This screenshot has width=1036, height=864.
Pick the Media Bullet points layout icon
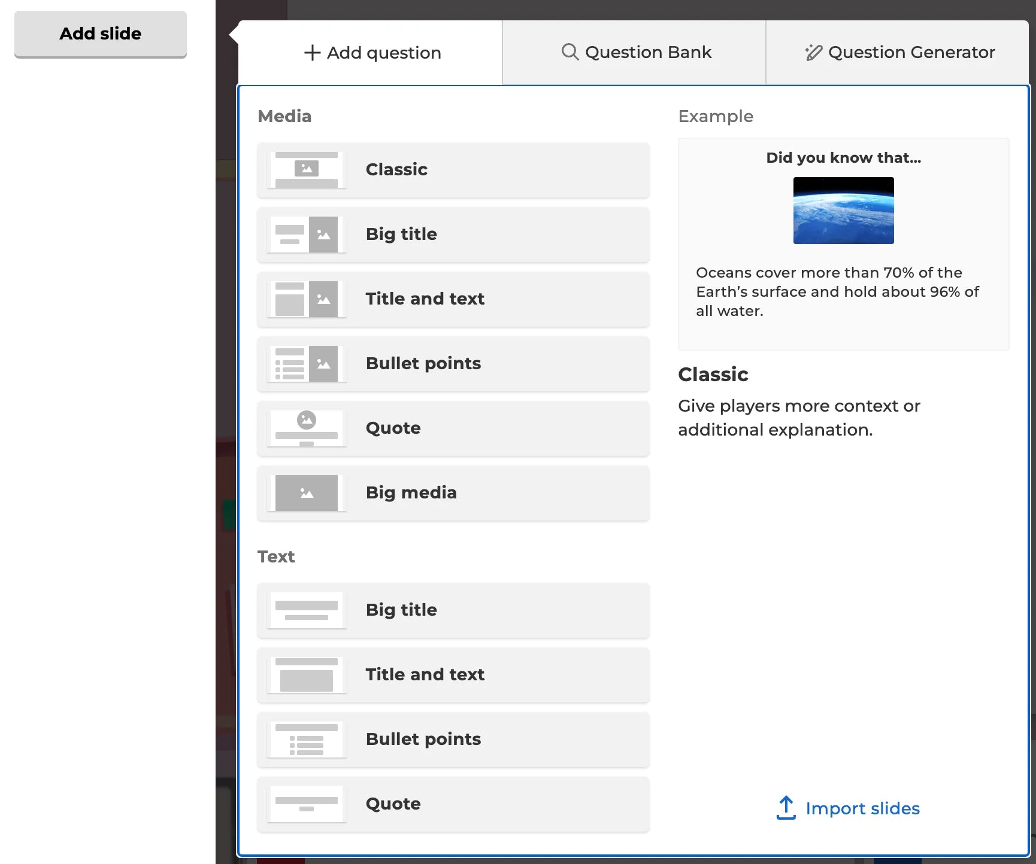[x=307, y=364]
